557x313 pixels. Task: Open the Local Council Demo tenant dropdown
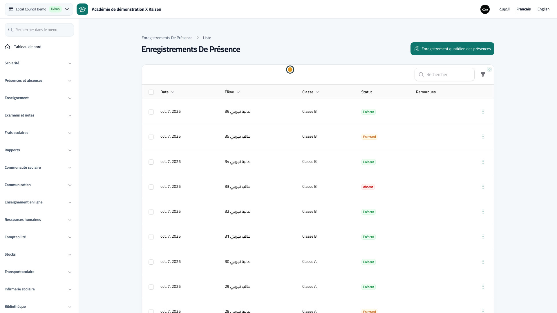(x=39, y=9)
